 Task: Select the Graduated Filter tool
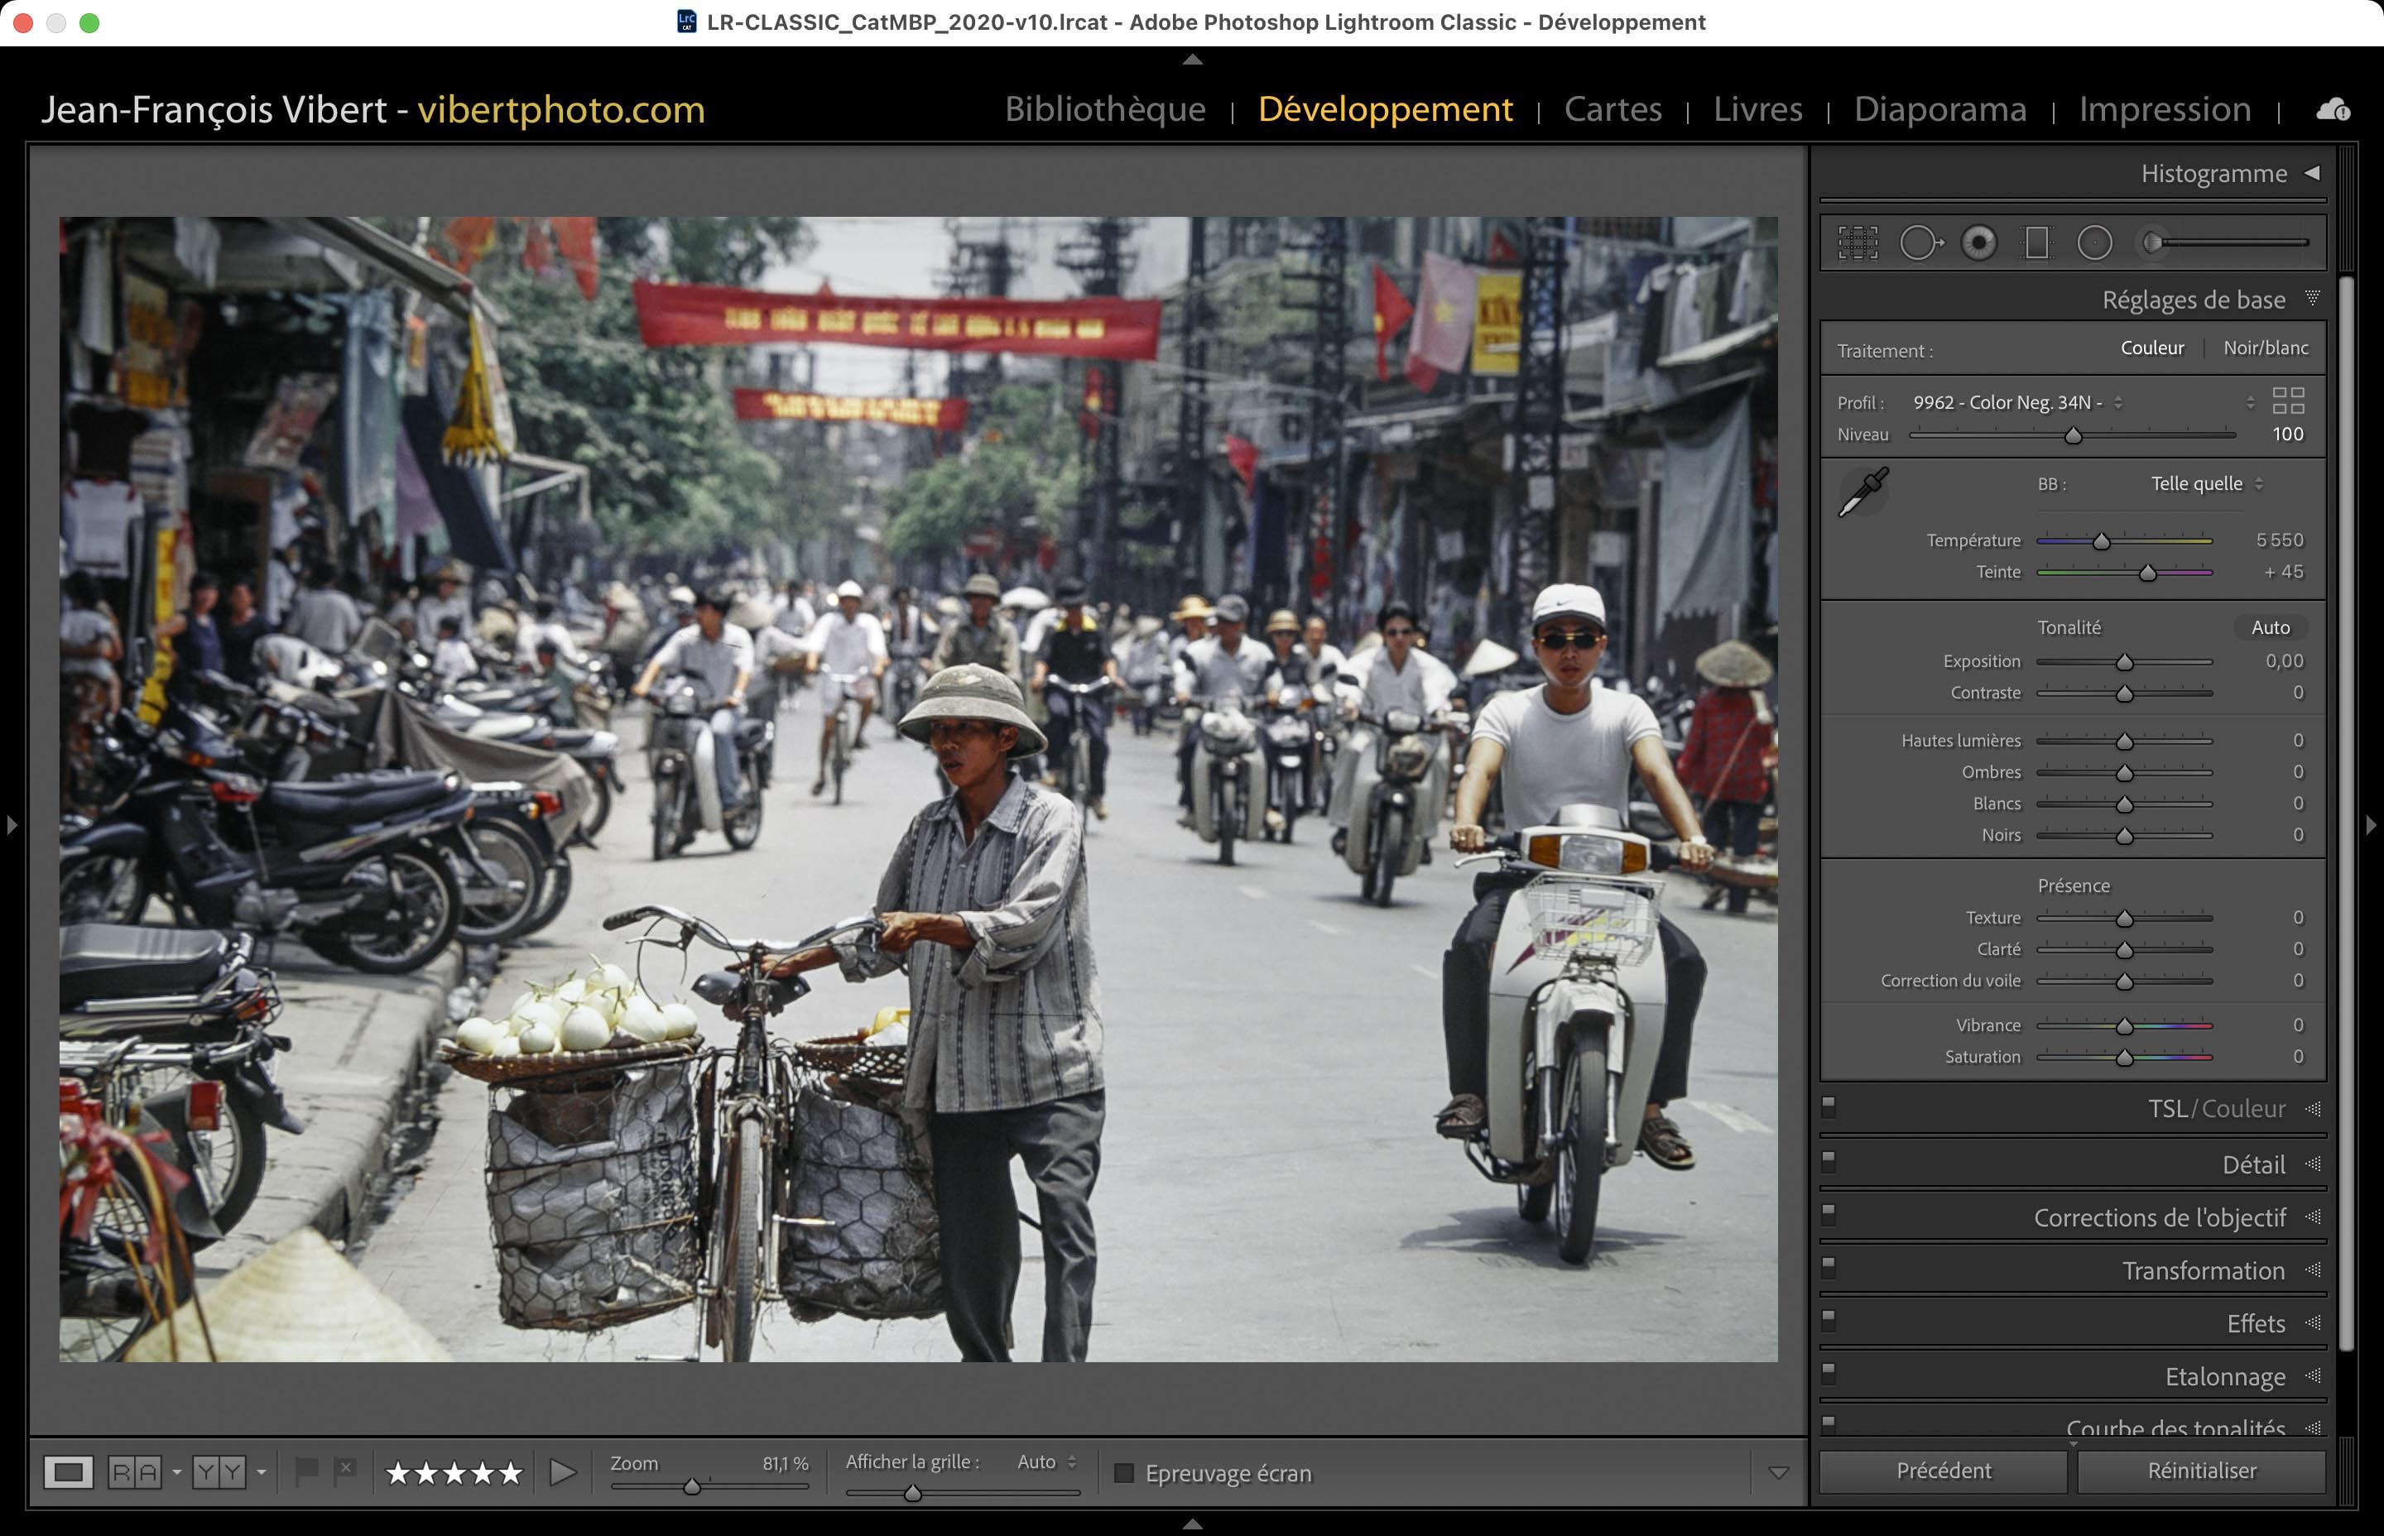pyautogui.click(x=2037, y=242)
